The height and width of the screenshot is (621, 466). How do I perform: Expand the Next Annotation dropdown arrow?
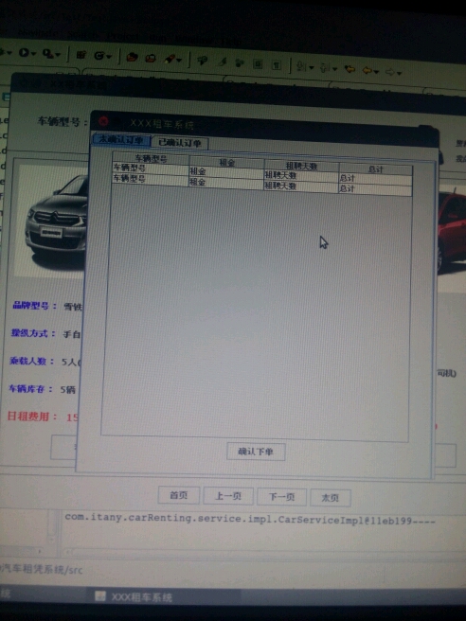[312, 68]
